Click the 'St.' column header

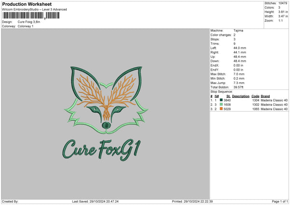coord(228,96)
